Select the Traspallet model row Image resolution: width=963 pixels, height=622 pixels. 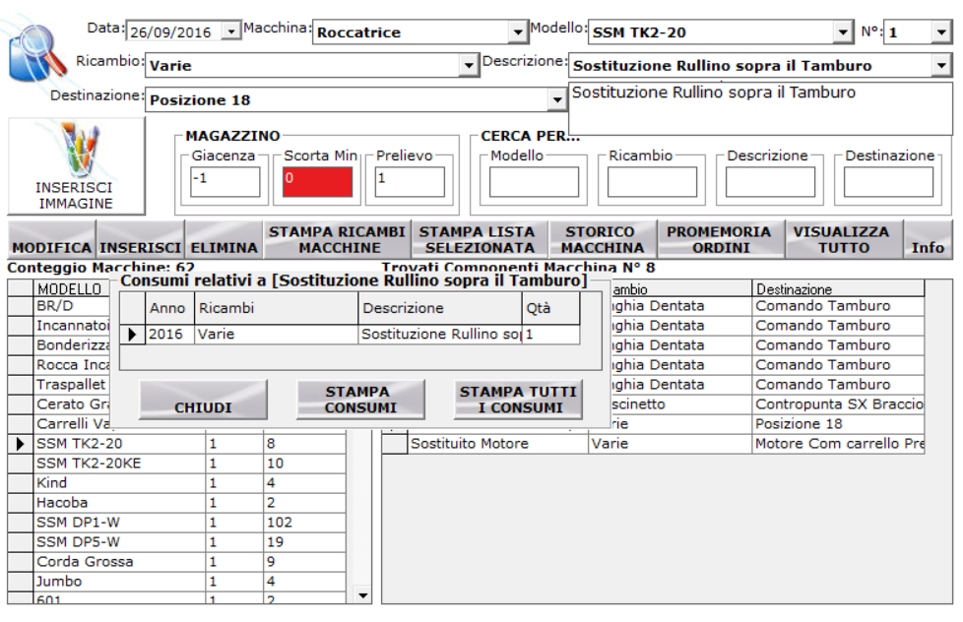point(59,385)
